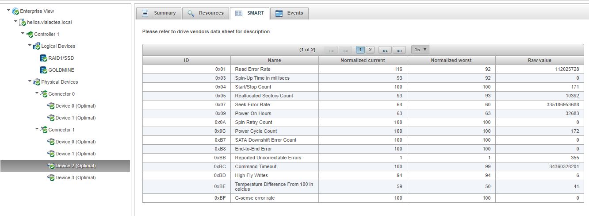This screenshot has height=216, width=589.
Task: Switch to the Resources tab
Action: [206, 13]
